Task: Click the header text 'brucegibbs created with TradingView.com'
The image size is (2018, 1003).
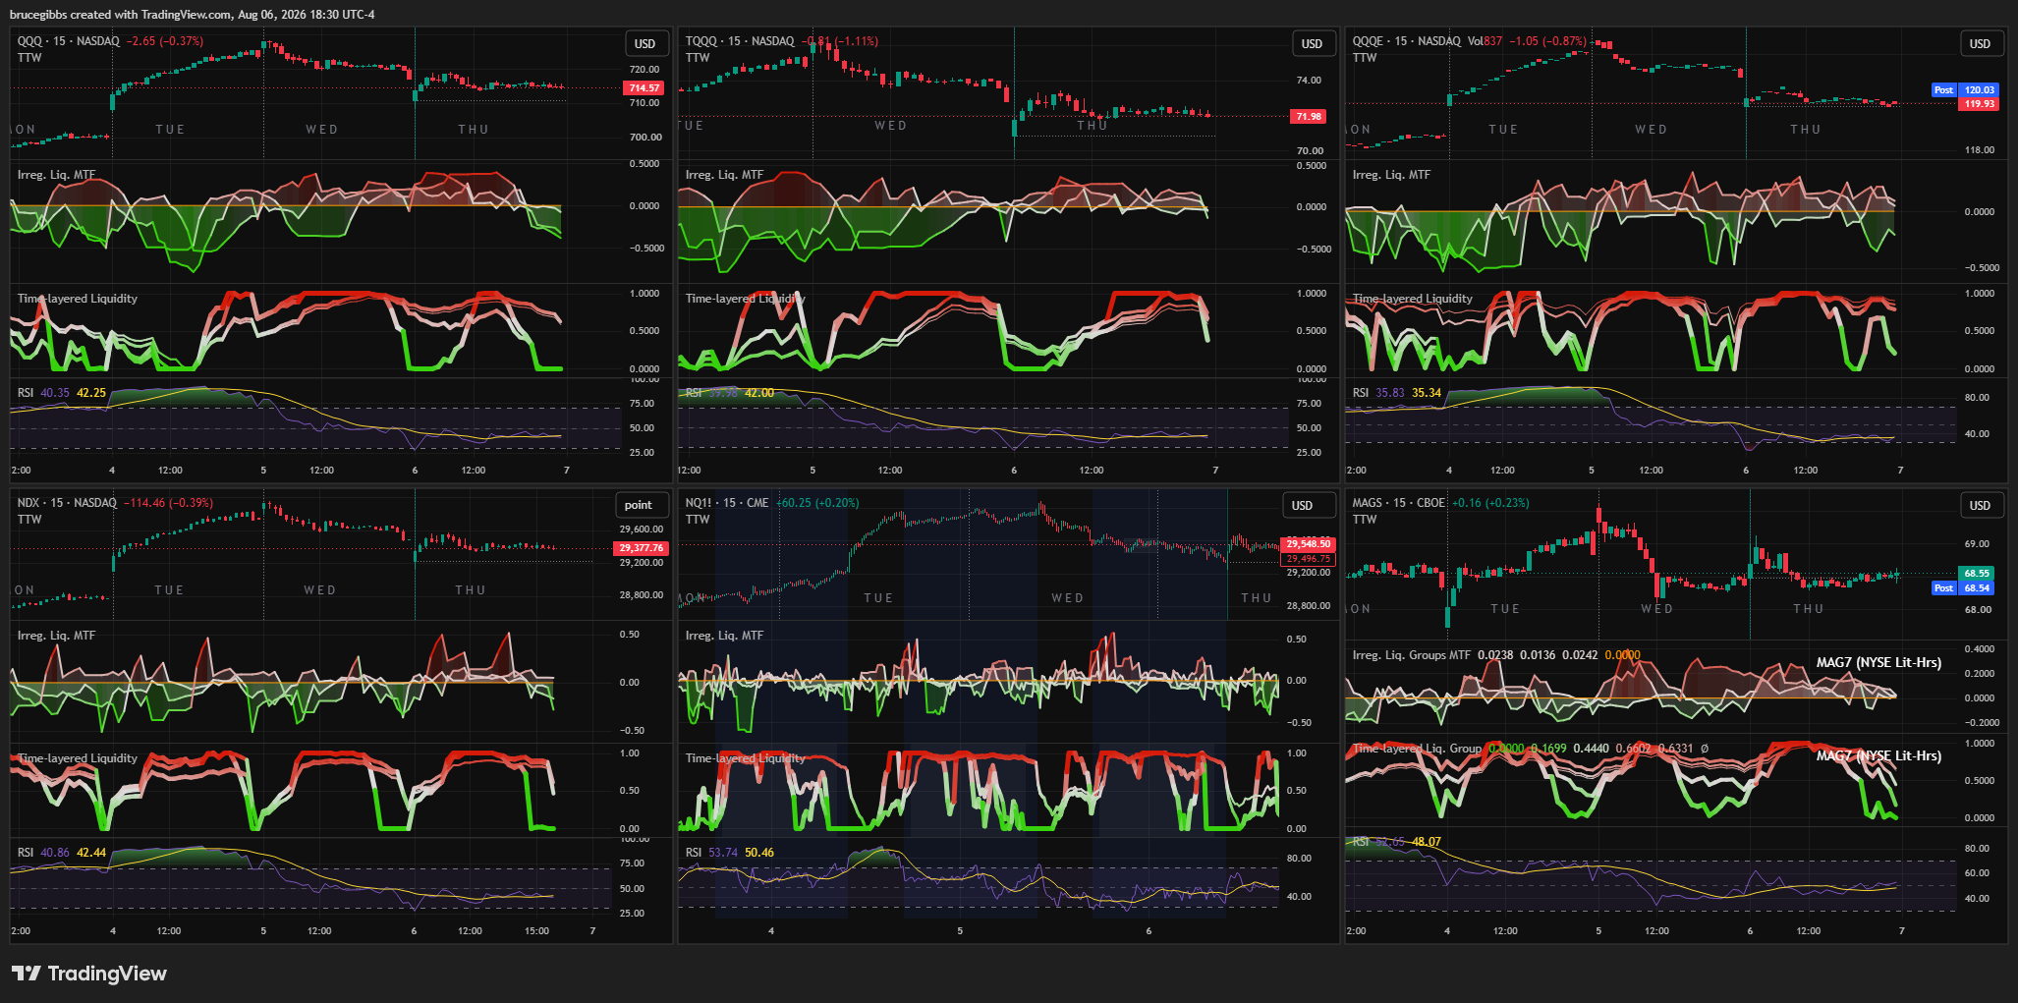Action: pyautogui.click(x=121, y=15)
